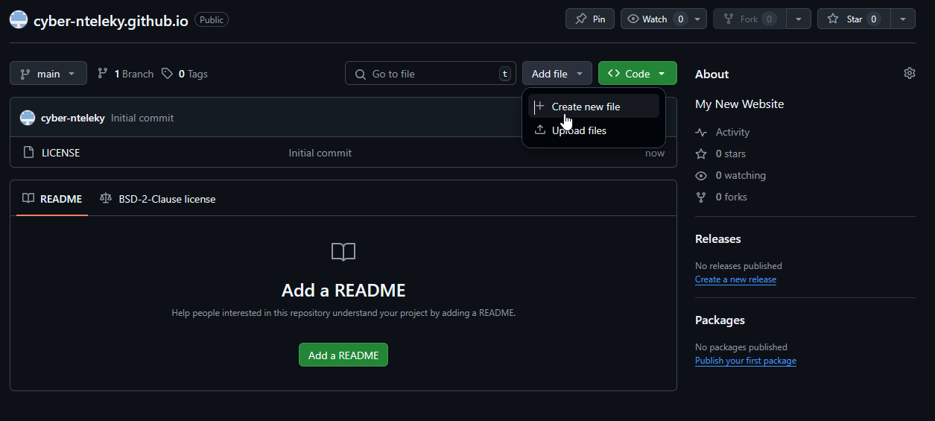Switch to the BSD-2-Clause license tab
This screenshot has height=421, width=935.
(x=158, y=199)
